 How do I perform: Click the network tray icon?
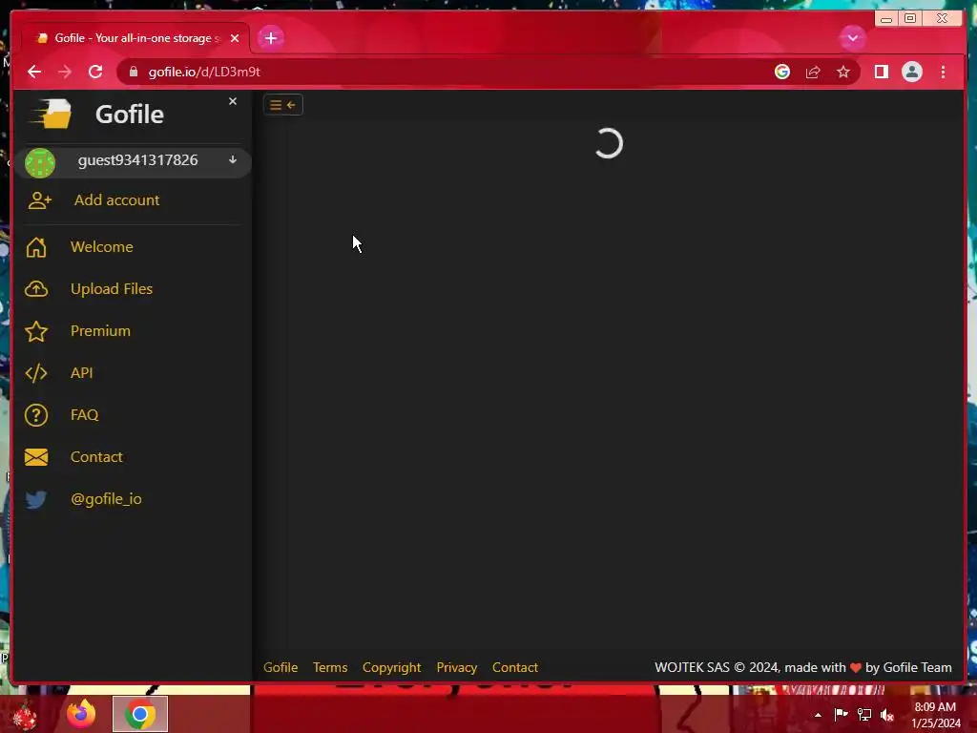tap(864, 715)
